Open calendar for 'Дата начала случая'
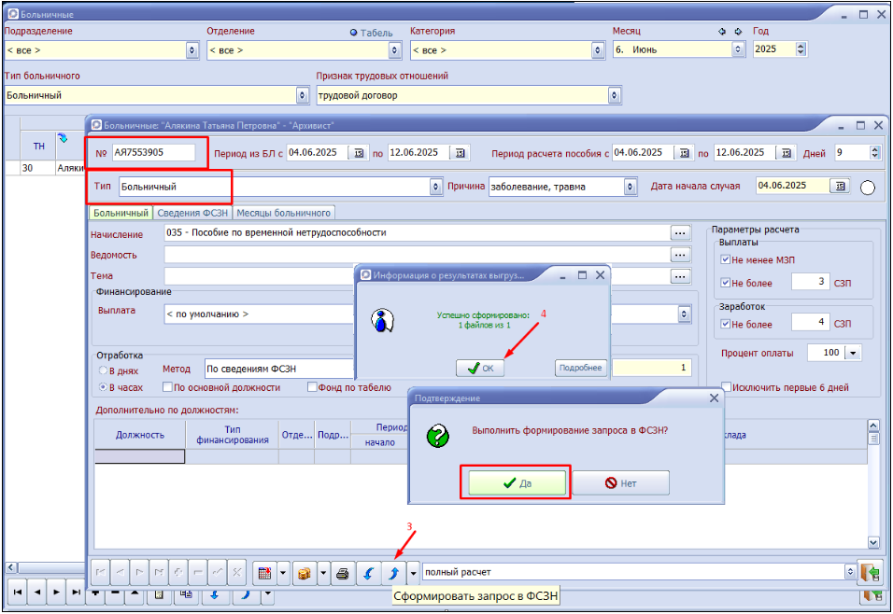The width and height of the screenshot is (893, 614). 840,187
